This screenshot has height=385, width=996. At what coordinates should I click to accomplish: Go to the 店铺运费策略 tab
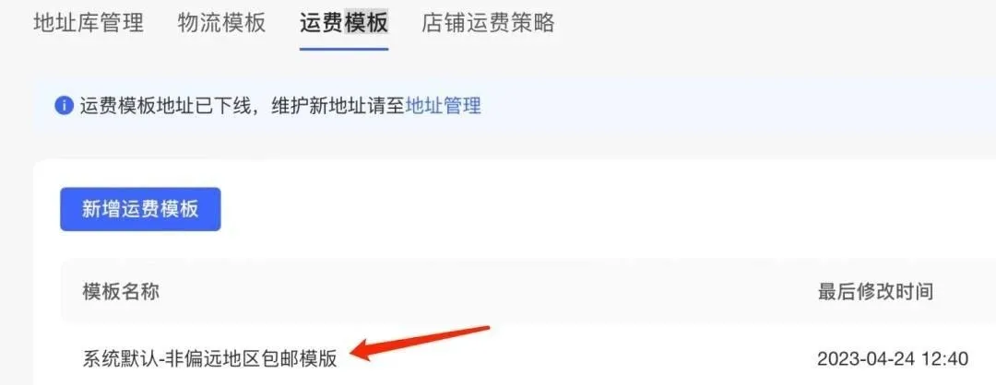point(488,23)
